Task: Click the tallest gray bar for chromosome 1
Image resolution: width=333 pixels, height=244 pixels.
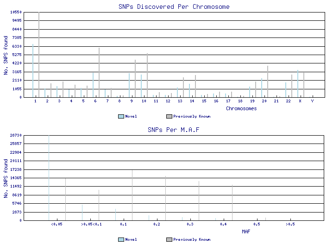Action: 39,56
